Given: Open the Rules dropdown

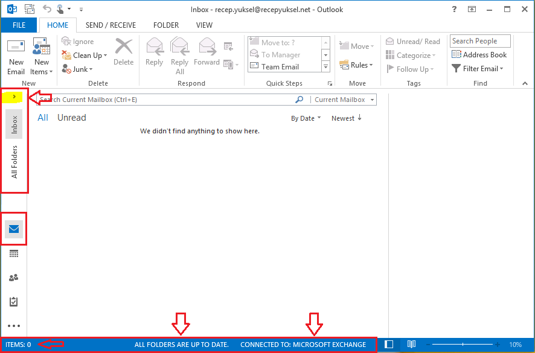Looking at the screenshot, I should click(356, 65).
